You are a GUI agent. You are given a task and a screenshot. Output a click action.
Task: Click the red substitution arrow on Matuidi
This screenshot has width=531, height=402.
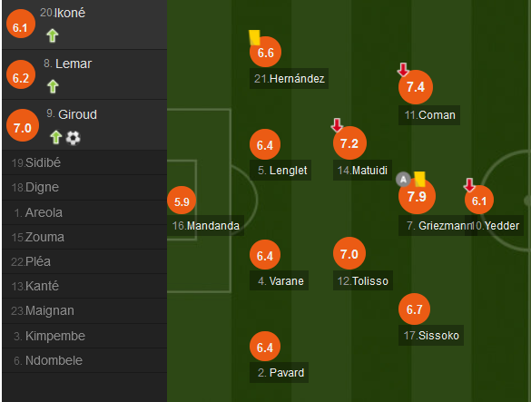tap(337, 125)
